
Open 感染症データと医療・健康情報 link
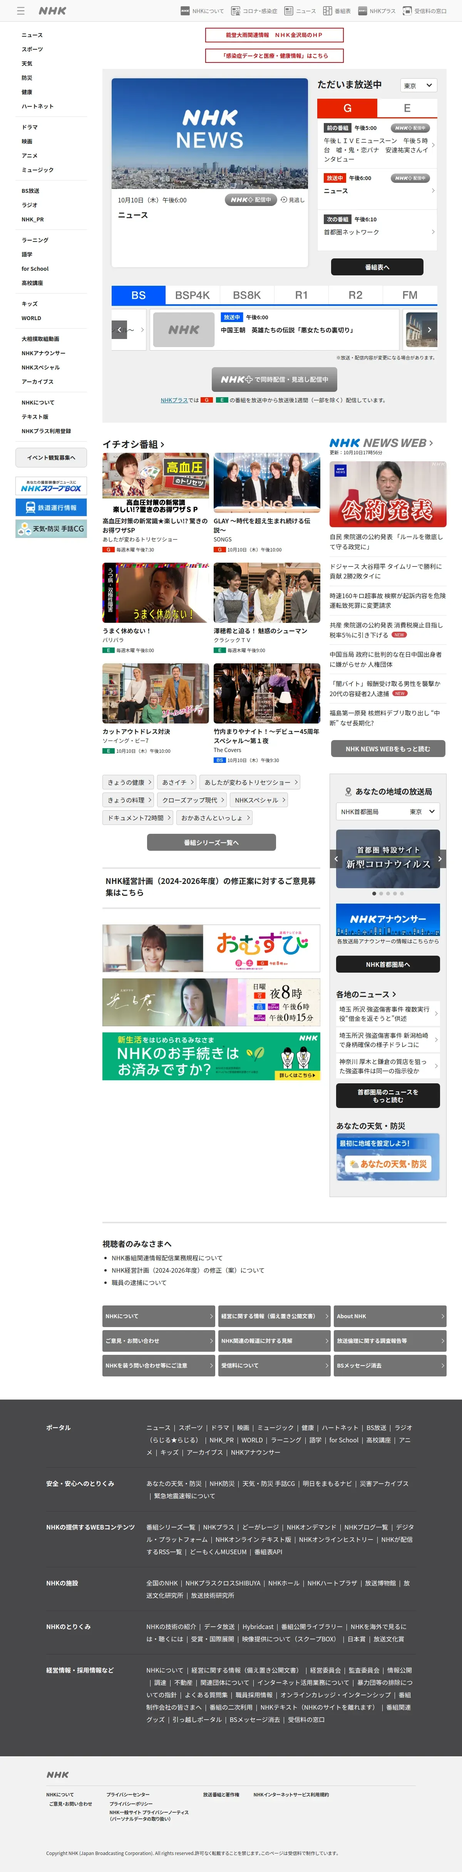pyautogui.click(x=274, y=55)
